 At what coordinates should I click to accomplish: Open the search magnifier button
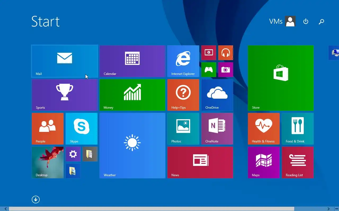[x=321, y=22]
